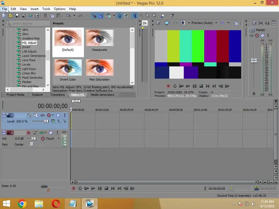Click Master FX gear icon in mixer
Viewport: 279px width, 209px height.
[x=257, y=36]
